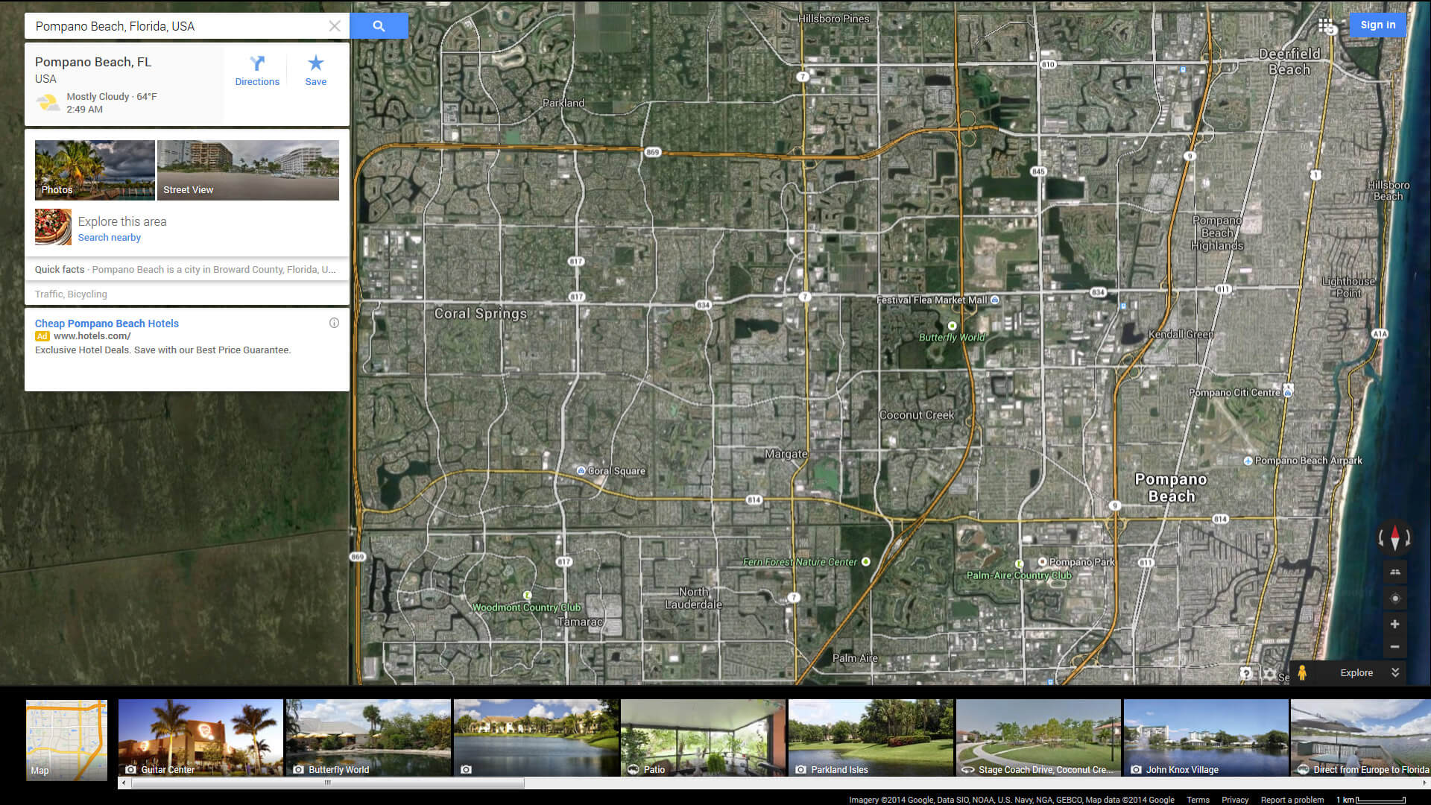
Task: Open ad info icon beside hotels ad
Action: point(334,323)
